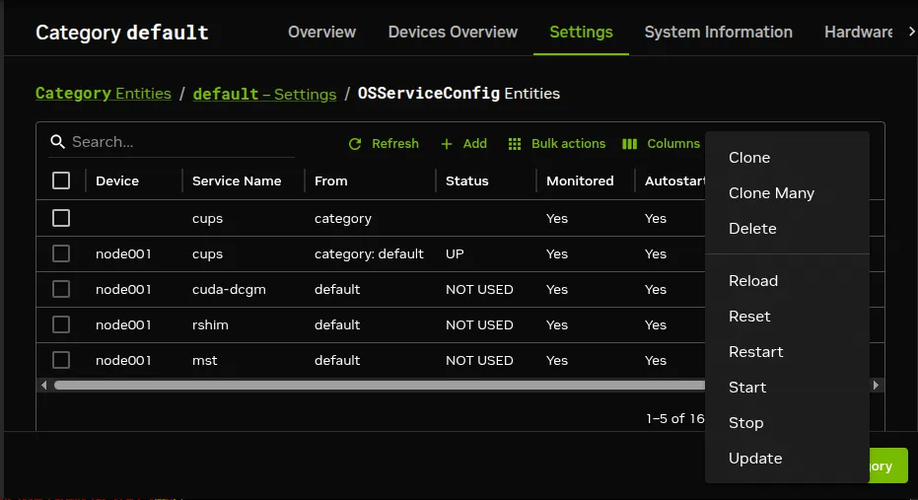Check the box for node001 cups row
This screenshot has height=500, width=918.
point(61,253)
